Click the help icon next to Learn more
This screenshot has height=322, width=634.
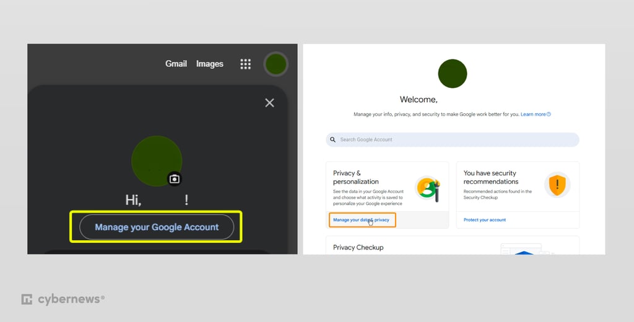(549, 115)
